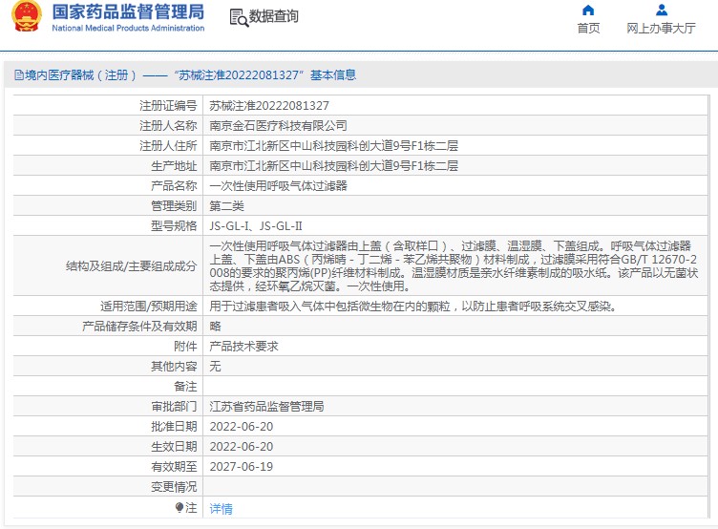Select 江苏省药品监督管理局 approval department

267,406
